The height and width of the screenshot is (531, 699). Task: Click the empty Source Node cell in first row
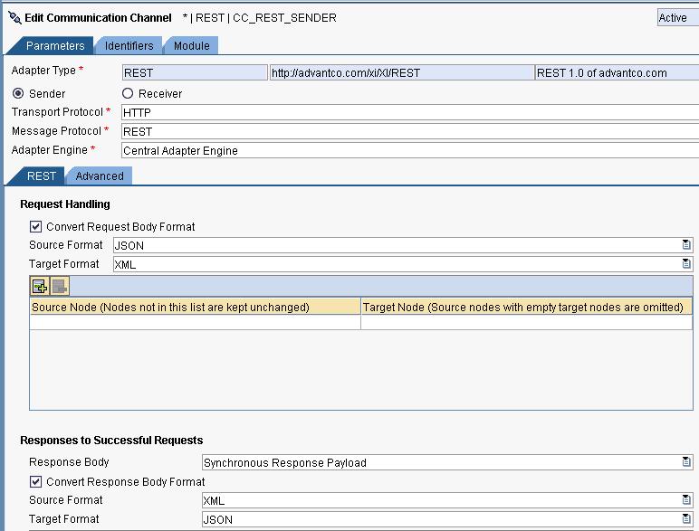(195, 322)
